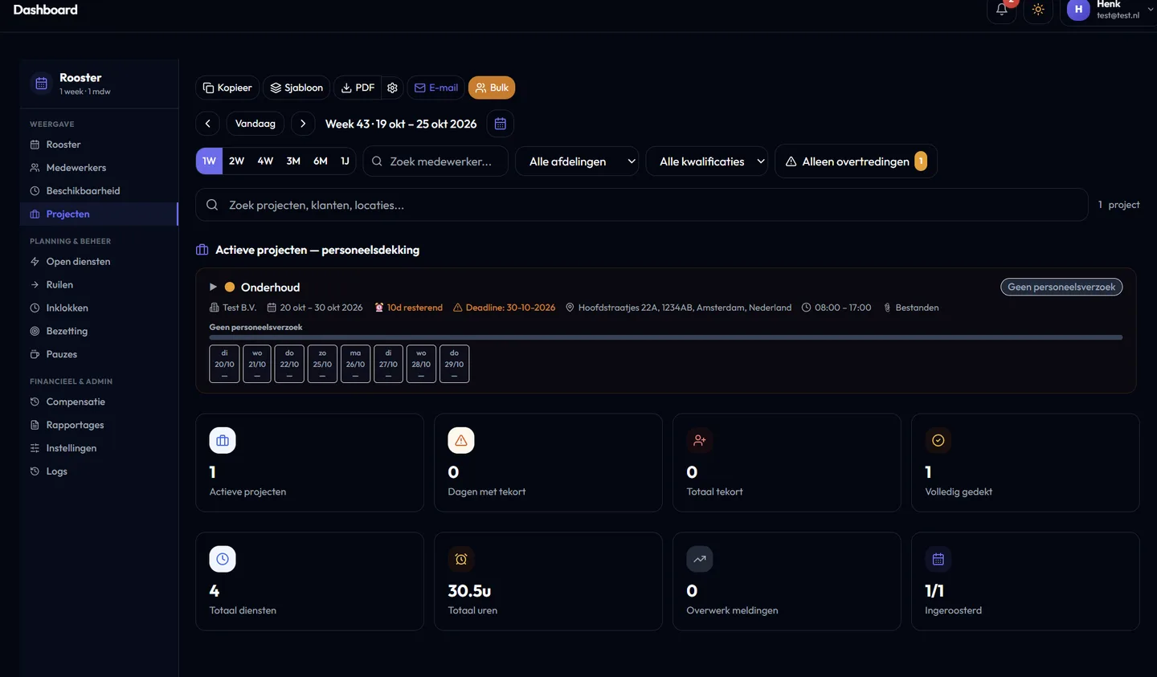Image resolution: width=1157 pixels, height=677 pixels.
Task: Open PDF export settings gear
Action: coord(392,88)
